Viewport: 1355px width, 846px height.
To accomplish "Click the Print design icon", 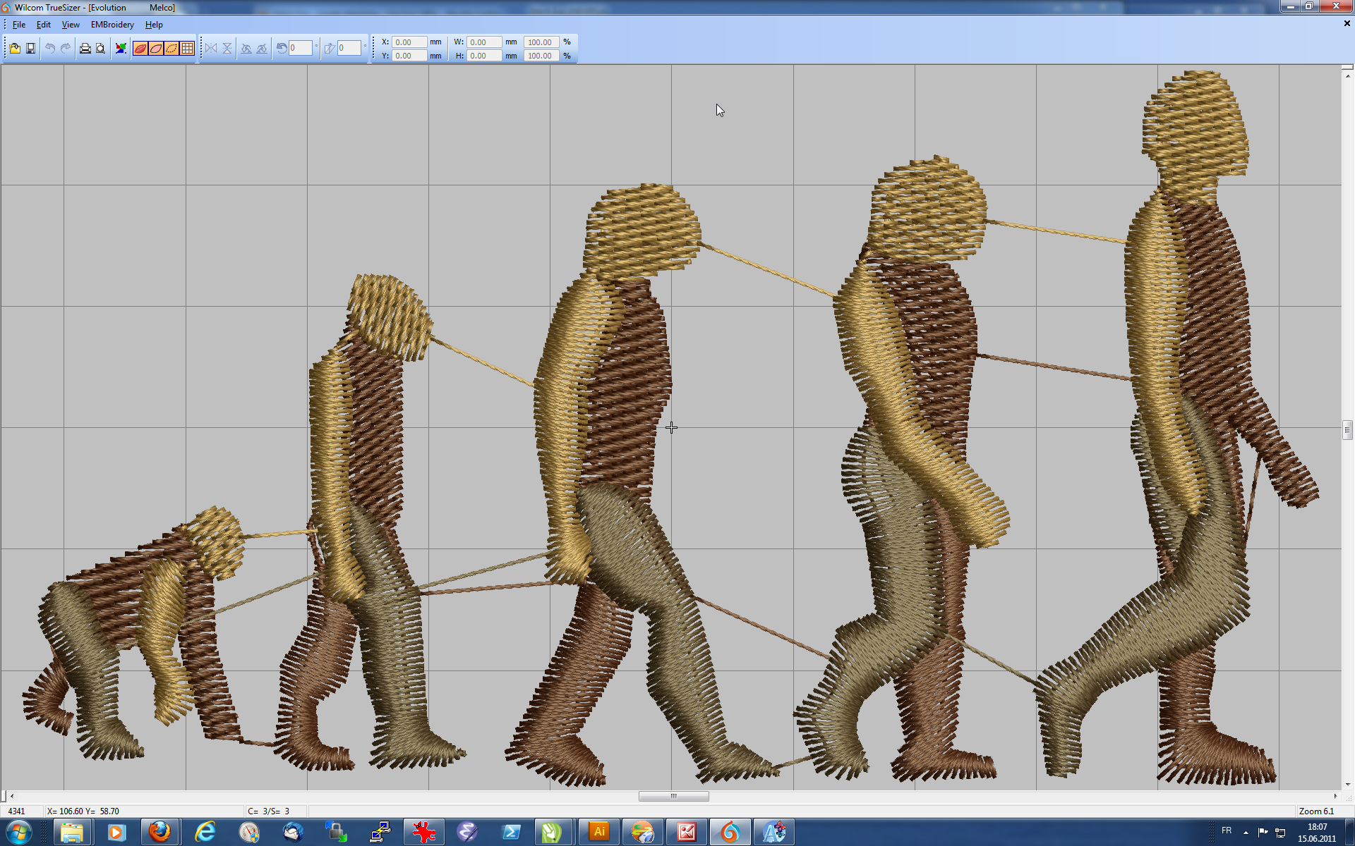I will (x=85, y=49).
